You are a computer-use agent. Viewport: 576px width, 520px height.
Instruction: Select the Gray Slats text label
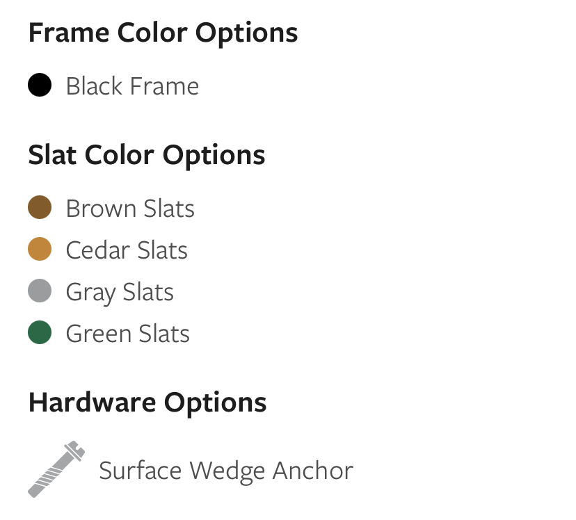point(120,293)
